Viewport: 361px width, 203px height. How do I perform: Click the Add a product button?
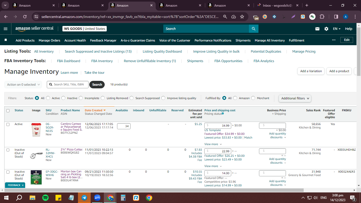(x=339, y=71)
